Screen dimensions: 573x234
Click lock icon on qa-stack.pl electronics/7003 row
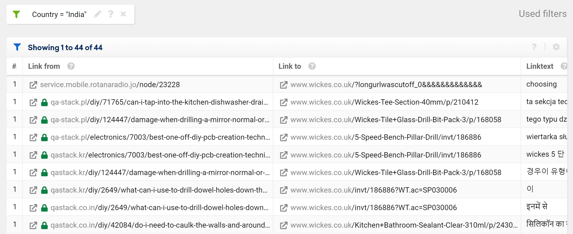coord(44,137)
